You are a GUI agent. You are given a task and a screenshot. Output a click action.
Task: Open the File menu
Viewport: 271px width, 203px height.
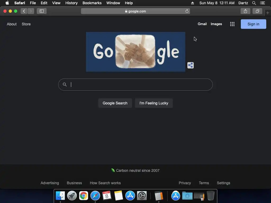coord(33,3)
